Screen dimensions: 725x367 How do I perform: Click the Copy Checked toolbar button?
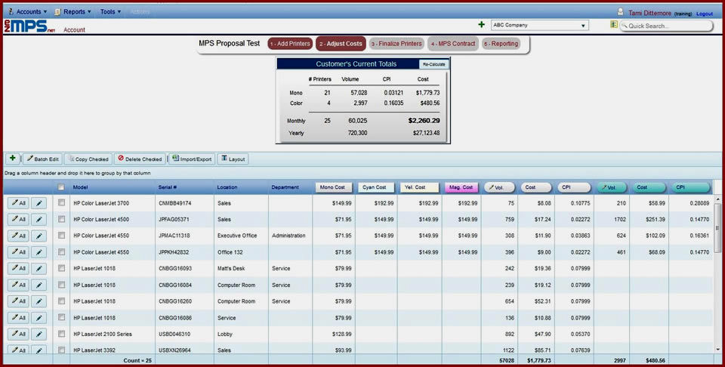pos(88,159)
